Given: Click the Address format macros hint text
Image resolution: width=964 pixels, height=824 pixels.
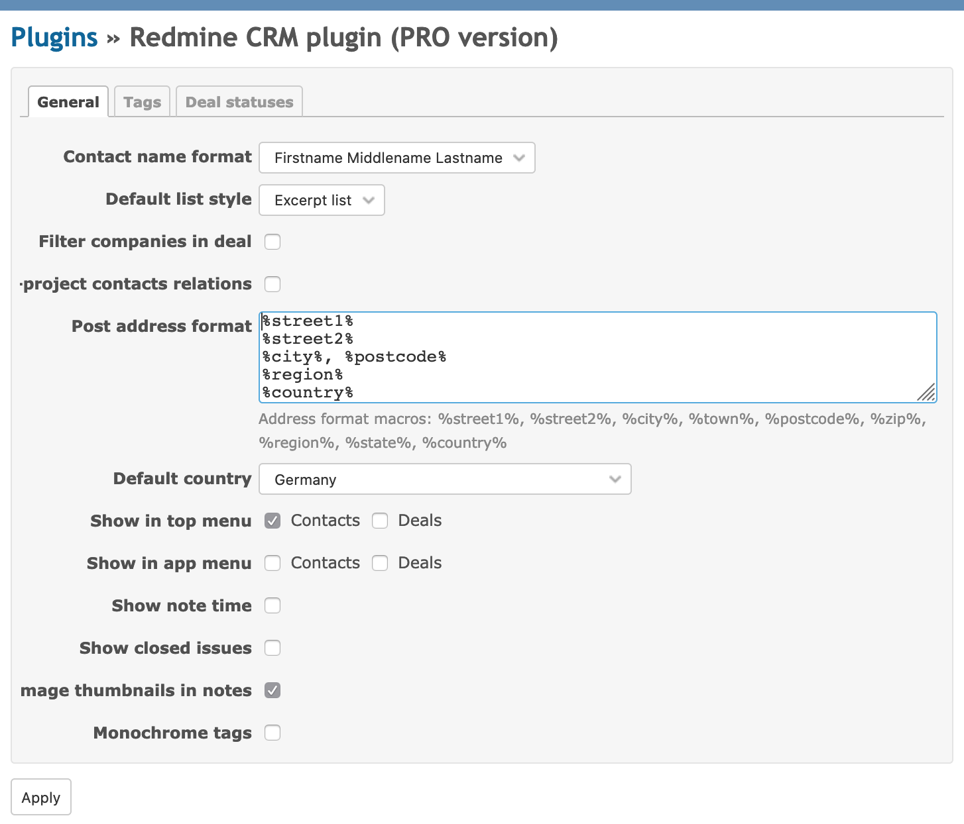Looking at the screenshot, I should [x=592, y=431].
